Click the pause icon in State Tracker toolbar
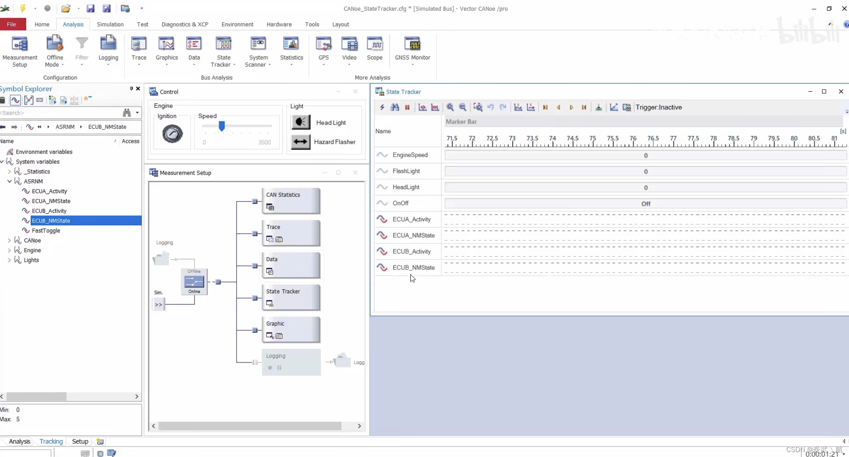This screenshot has width=849, height=457. 407,107
